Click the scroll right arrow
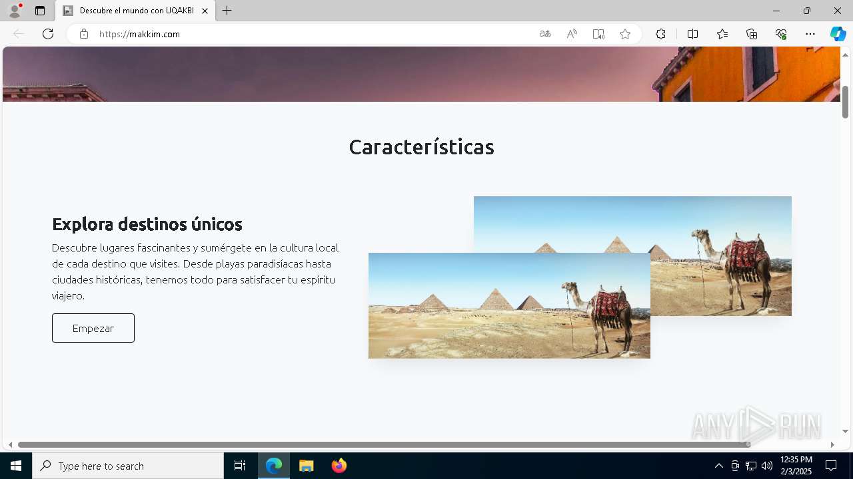Screen dimensions: 853x479 (x=832, y=444)
